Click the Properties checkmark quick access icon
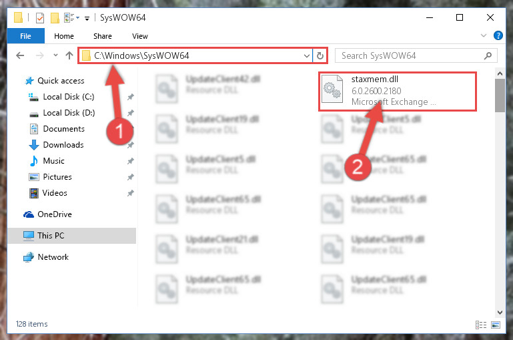Image resolution: width=513 pixels, height=340 pixels. coord(39,17)
